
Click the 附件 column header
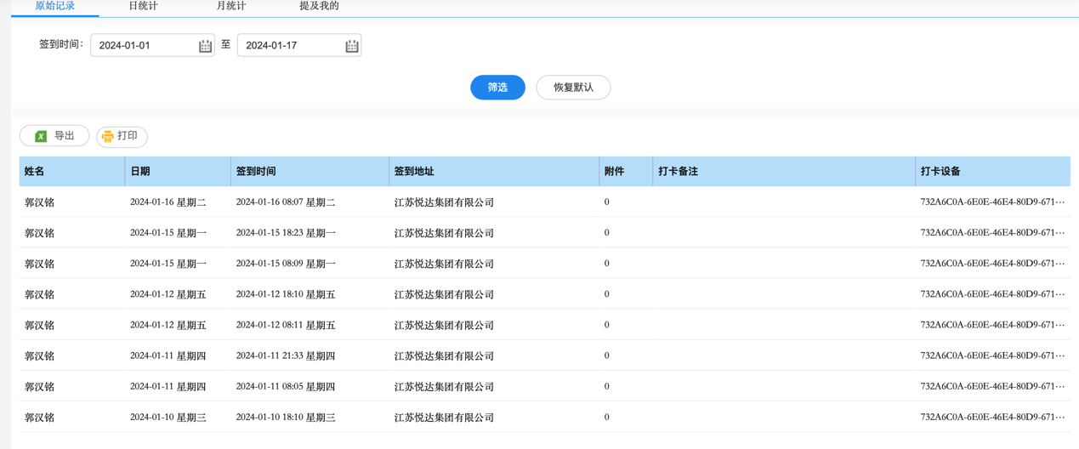click(626, 171)
